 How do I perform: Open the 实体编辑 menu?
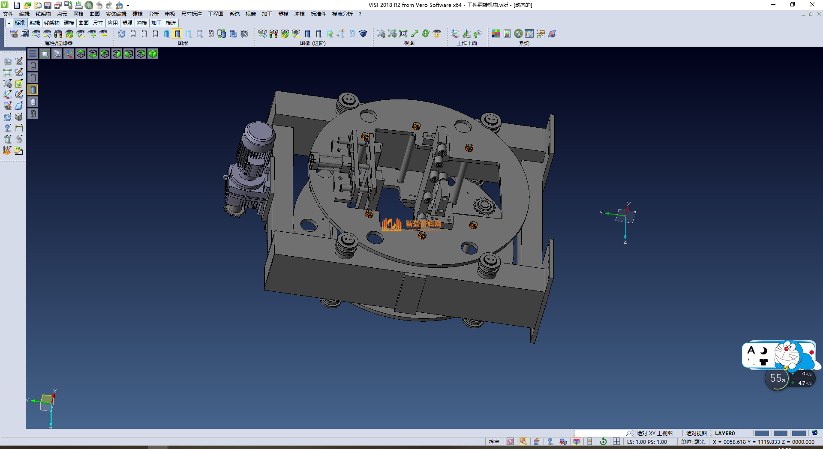point(116,14)
